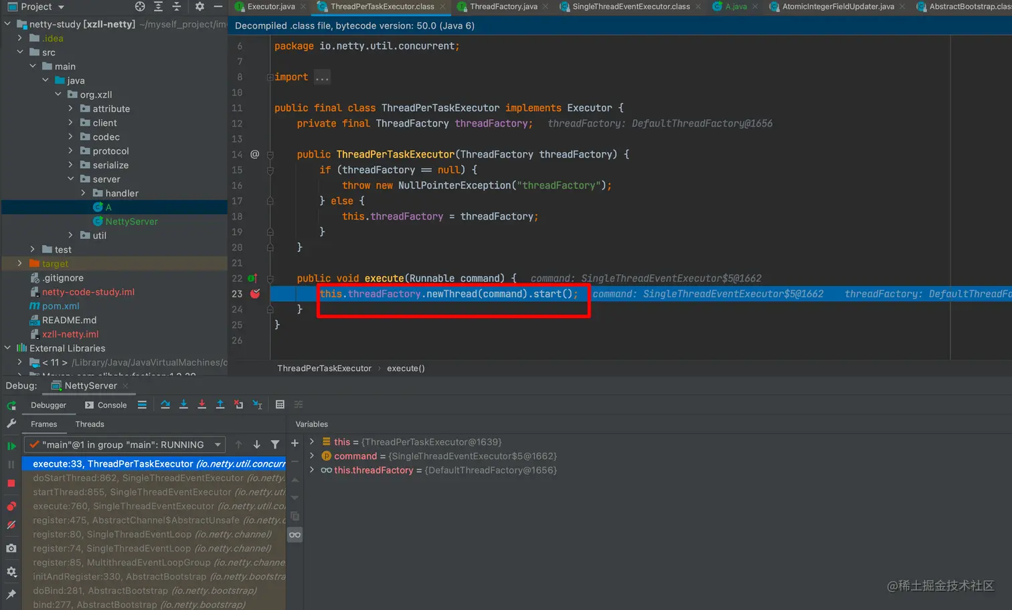
Task: Select the Frames tab
Action: click(44, 424)
